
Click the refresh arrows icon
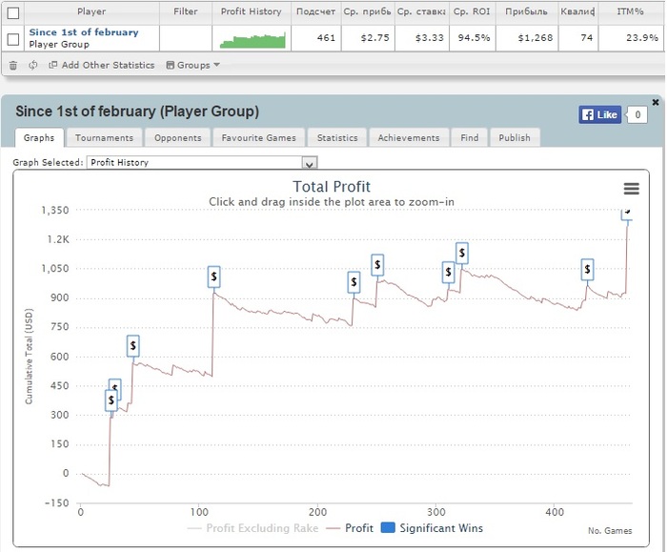pyautogui.click(x=32, y=65)
